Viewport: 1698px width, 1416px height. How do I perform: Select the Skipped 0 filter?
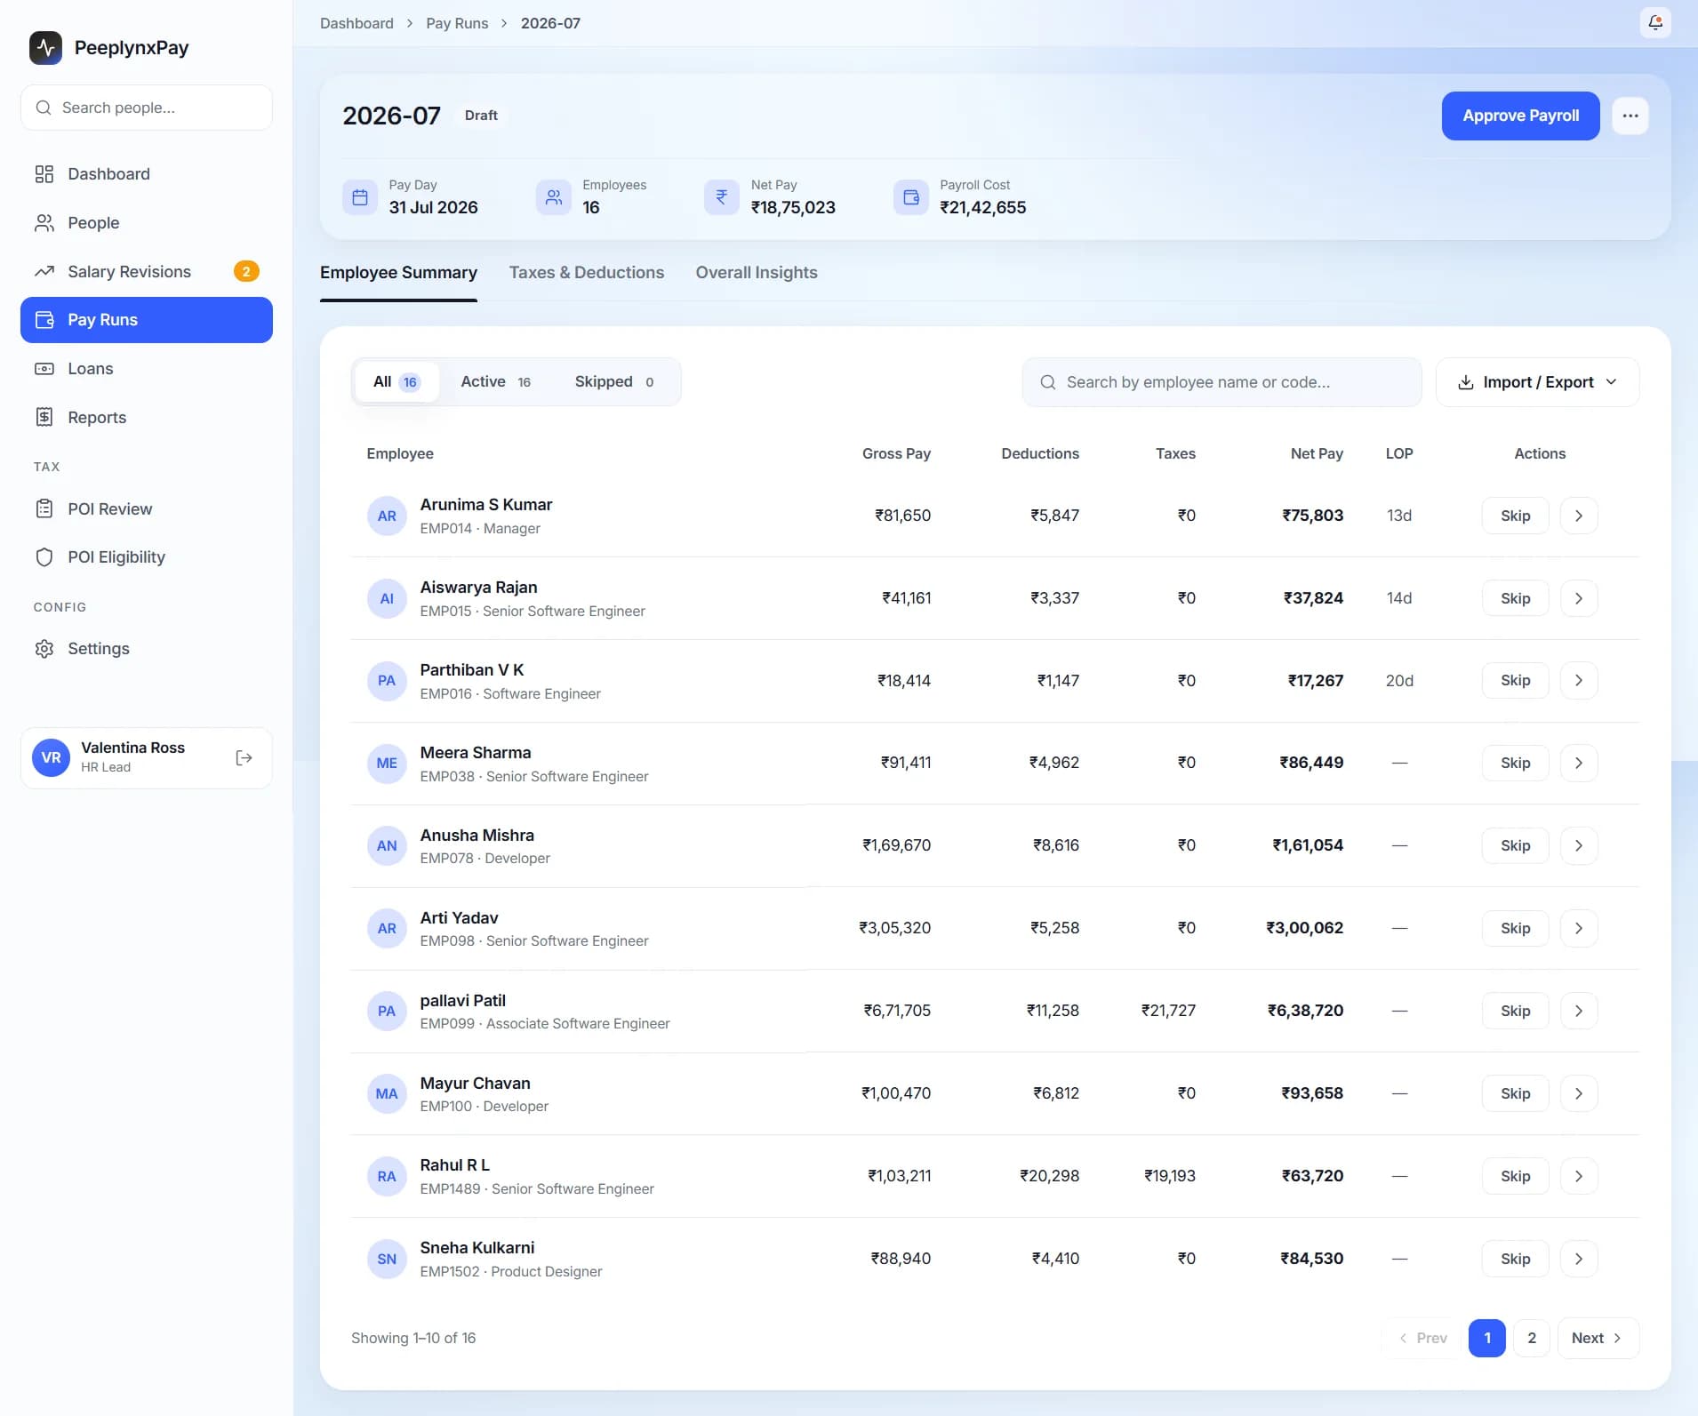615,382
